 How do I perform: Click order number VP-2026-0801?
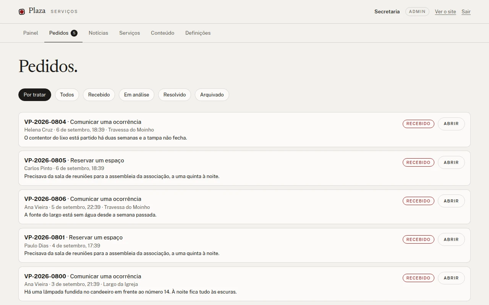click(x=45, y=238)
